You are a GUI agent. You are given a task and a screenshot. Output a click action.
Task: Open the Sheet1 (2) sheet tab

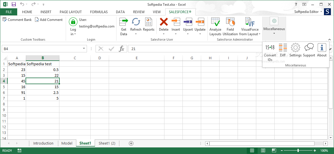107,143
